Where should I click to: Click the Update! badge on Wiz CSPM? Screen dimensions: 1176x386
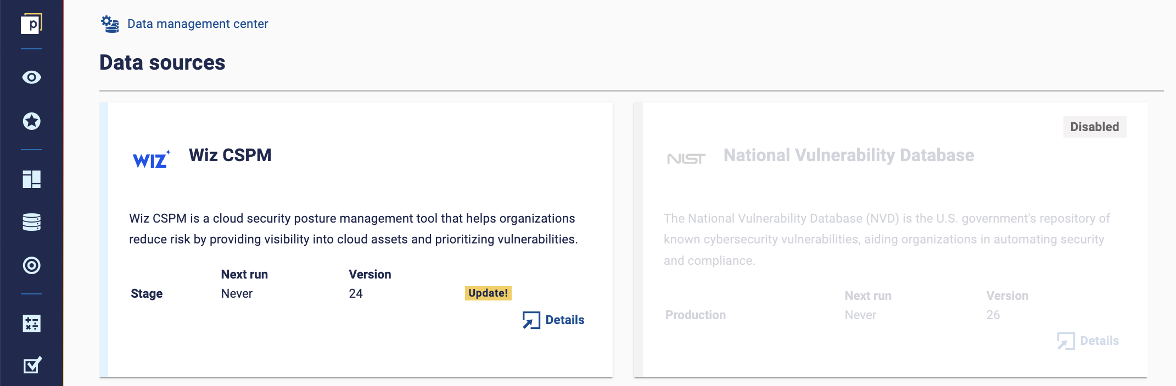point(488,293)
